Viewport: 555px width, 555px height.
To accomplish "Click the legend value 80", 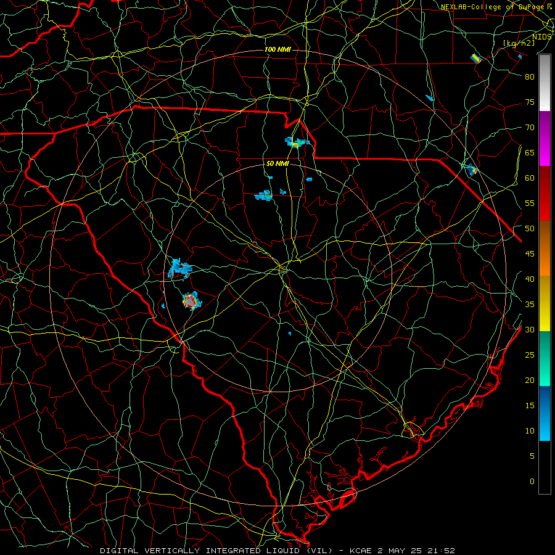I will coord(530,77).
